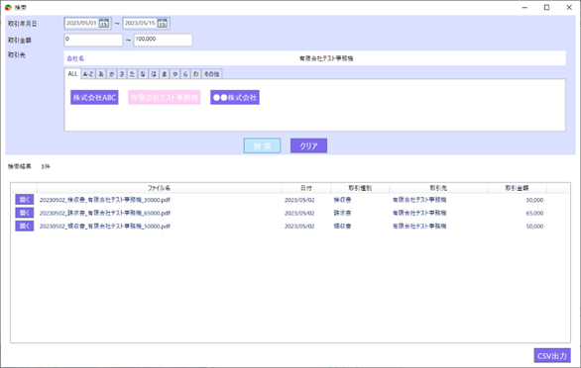The height and width of the screenshot is (368, 581).
Task: Click the date 2023/05/02 in the 65,000 row
Action: click(x=299, y=213)
